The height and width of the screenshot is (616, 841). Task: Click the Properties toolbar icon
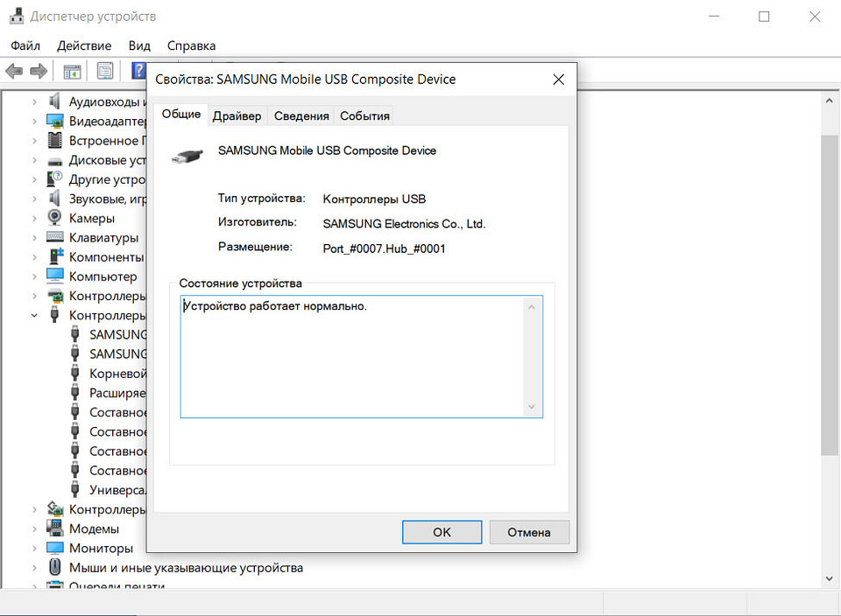click(105, 71)
